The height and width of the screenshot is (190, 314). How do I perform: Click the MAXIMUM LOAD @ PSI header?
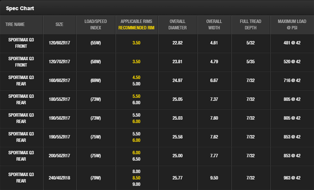(292, 25)
